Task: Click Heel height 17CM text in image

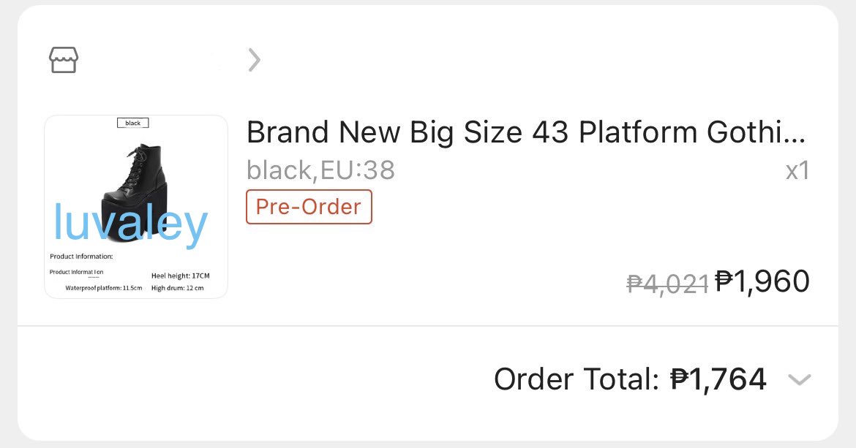Action: (180, 276)
